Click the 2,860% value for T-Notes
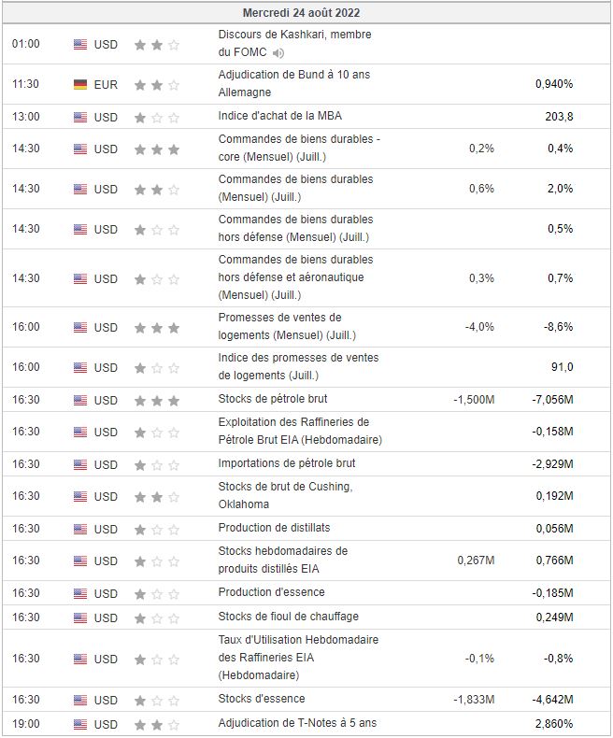The image size is (613, 738). coord(554,724)
